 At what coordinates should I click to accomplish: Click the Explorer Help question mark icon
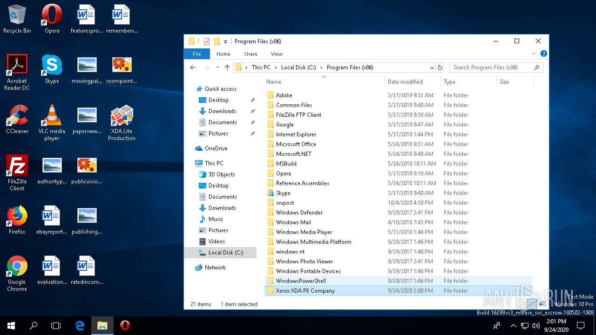point(543,54)
